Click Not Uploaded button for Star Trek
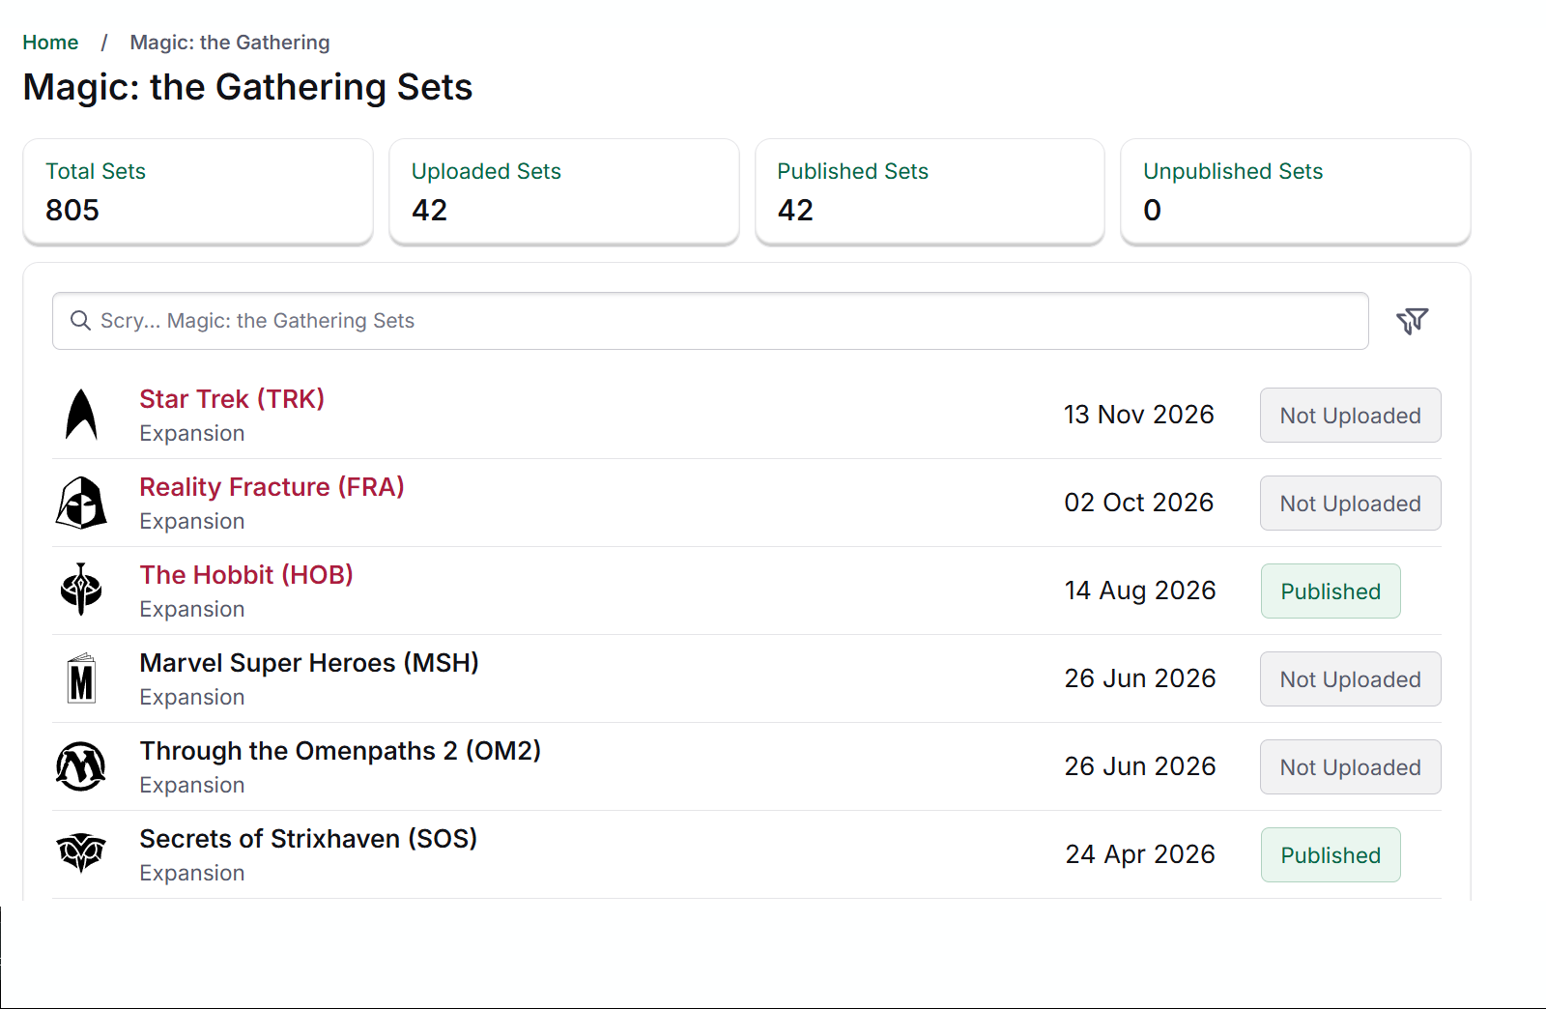This screenshot has height=1009, width=1546. pos(1350,416)
